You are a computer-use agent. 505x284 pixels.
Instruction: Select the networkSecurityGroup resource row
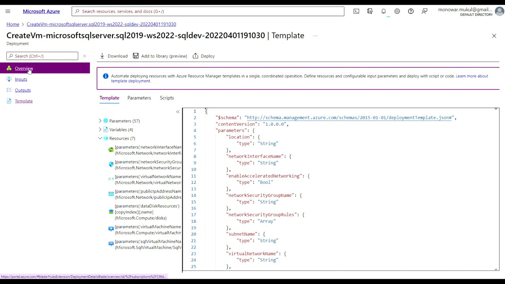(x=144, y=164)
